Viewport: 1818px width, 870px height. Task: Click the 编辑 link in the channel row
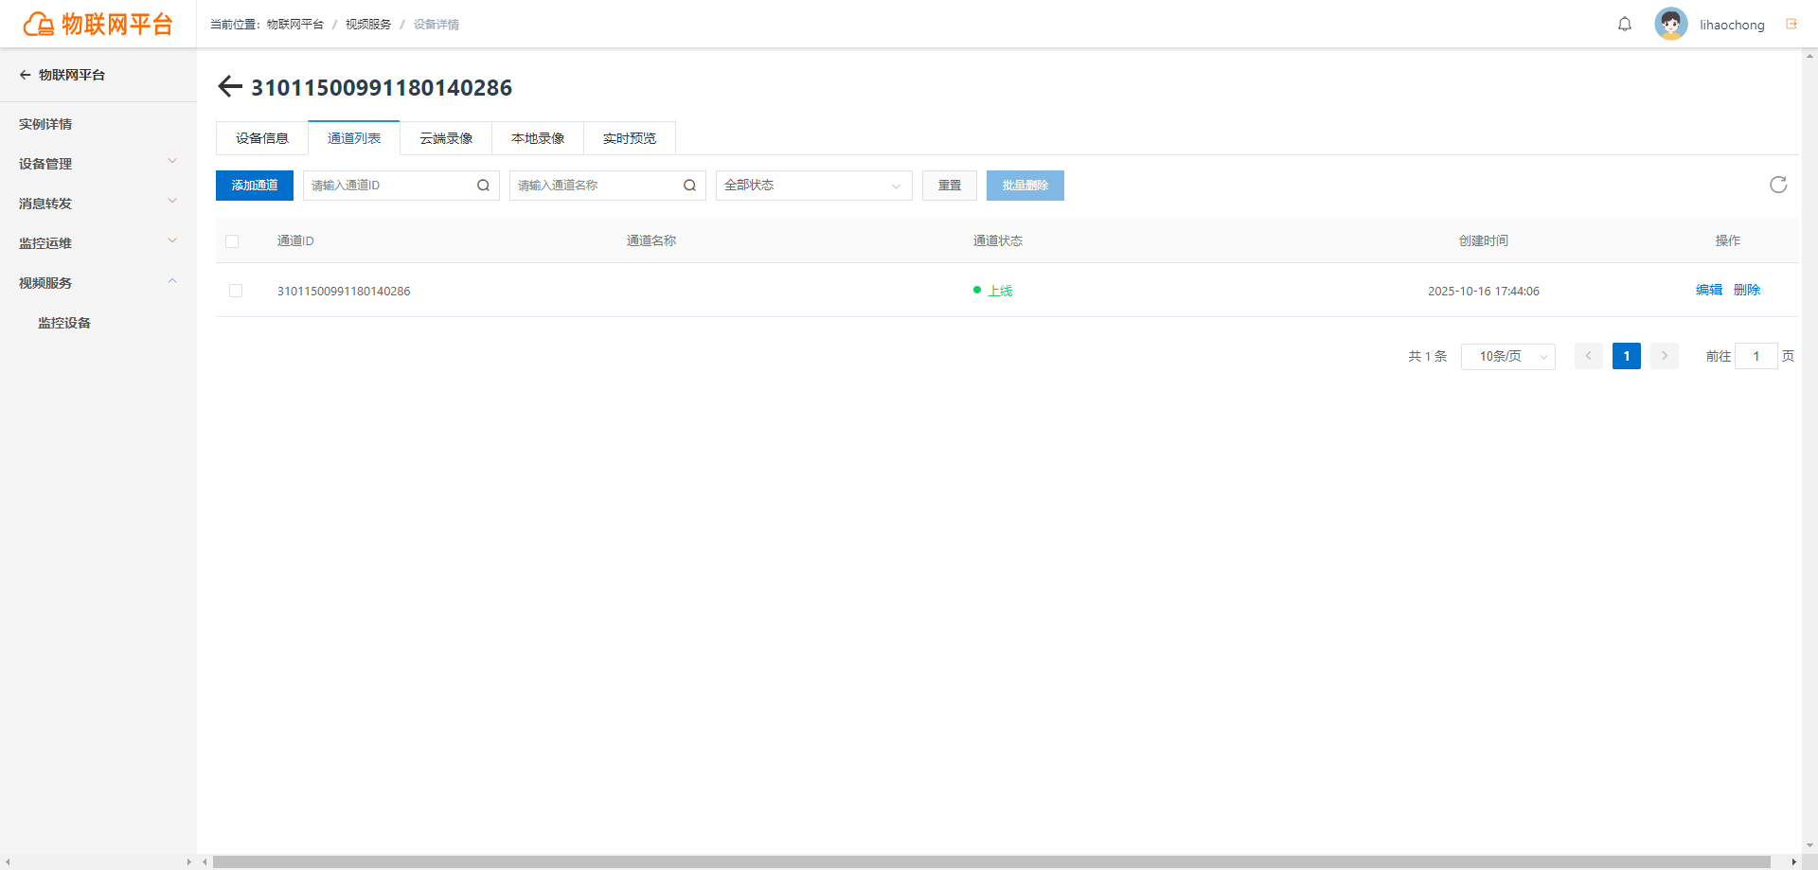(x=1709, y=290)
